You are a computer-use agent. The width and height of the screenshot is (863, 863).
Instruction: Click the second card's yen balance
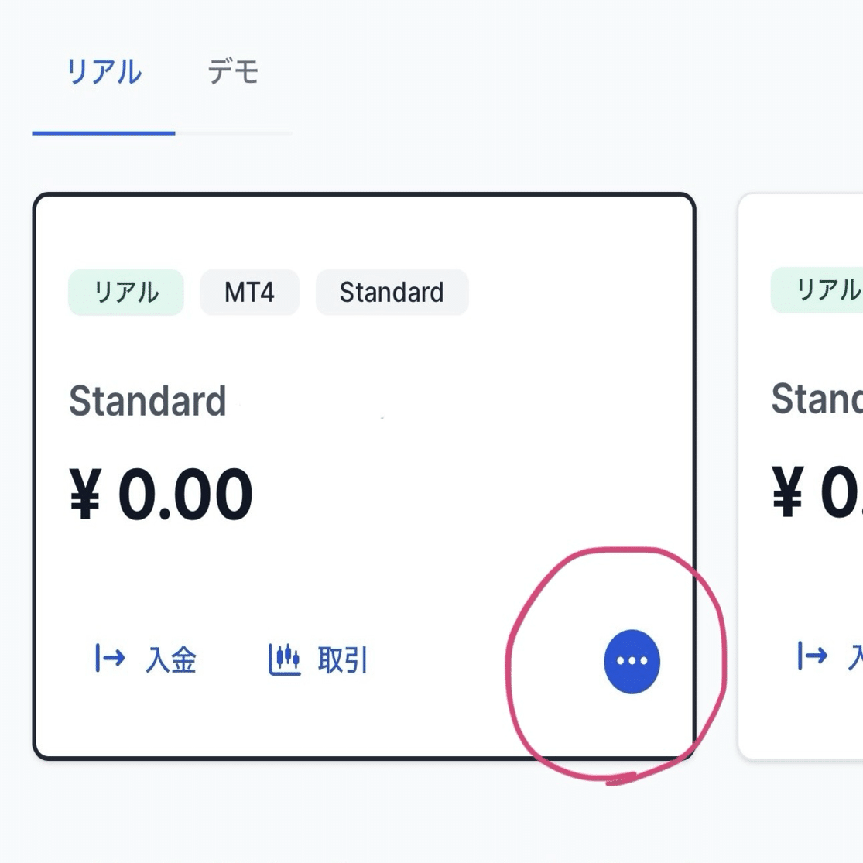pos(817,493)
